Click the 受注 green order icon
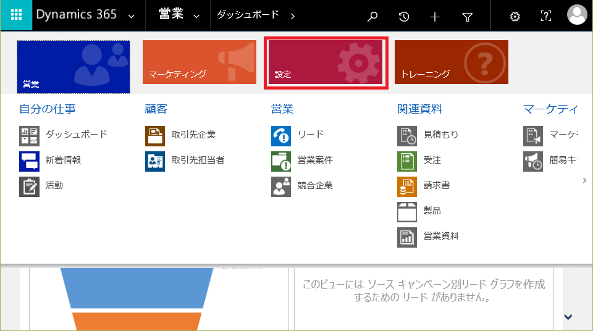The width and height of the screenshot is (593, 331). (407, 162)
